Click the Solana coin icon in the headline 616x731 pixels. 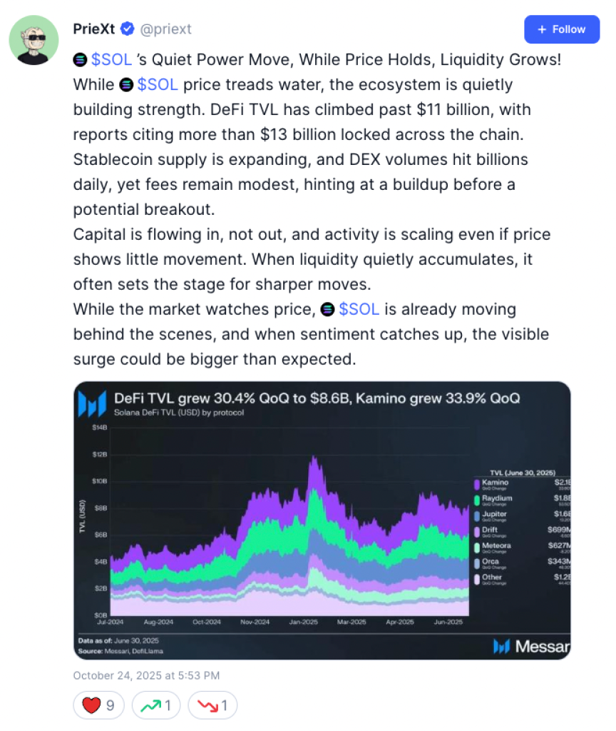tap(81, 60)
